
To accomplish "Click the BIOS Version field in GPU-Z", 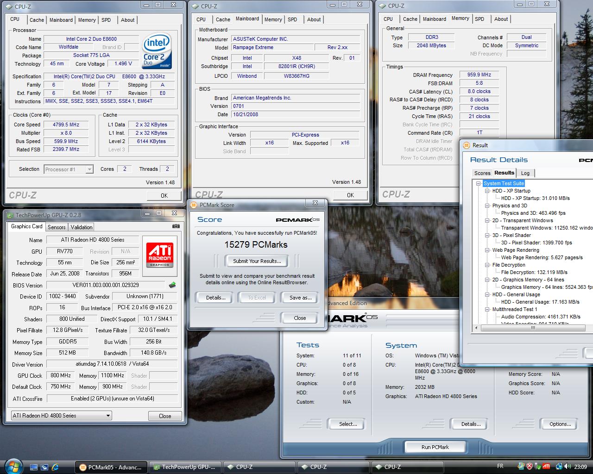I will coord(106,285).
